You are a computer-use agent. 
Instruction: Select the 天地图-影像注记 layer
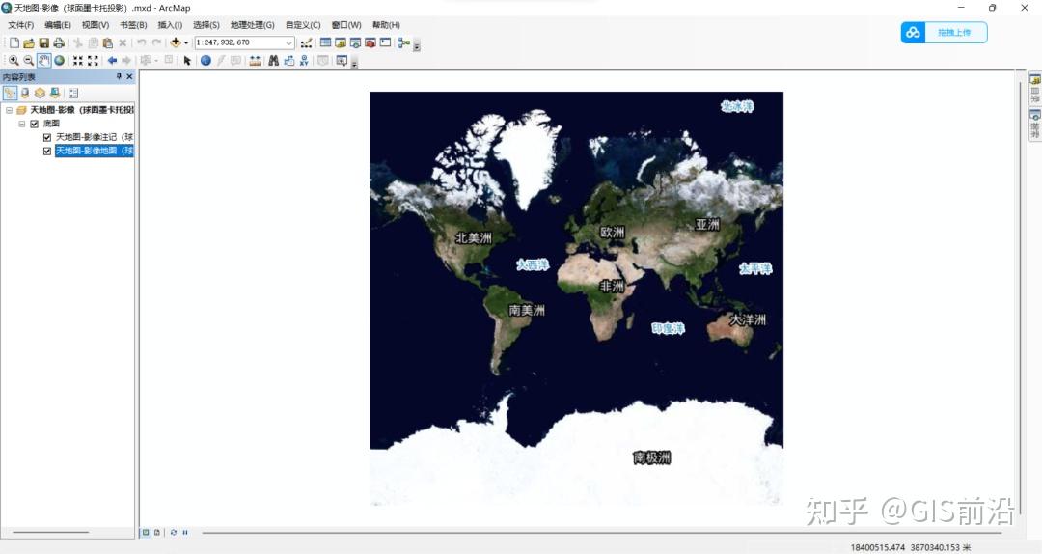[95, 137]
